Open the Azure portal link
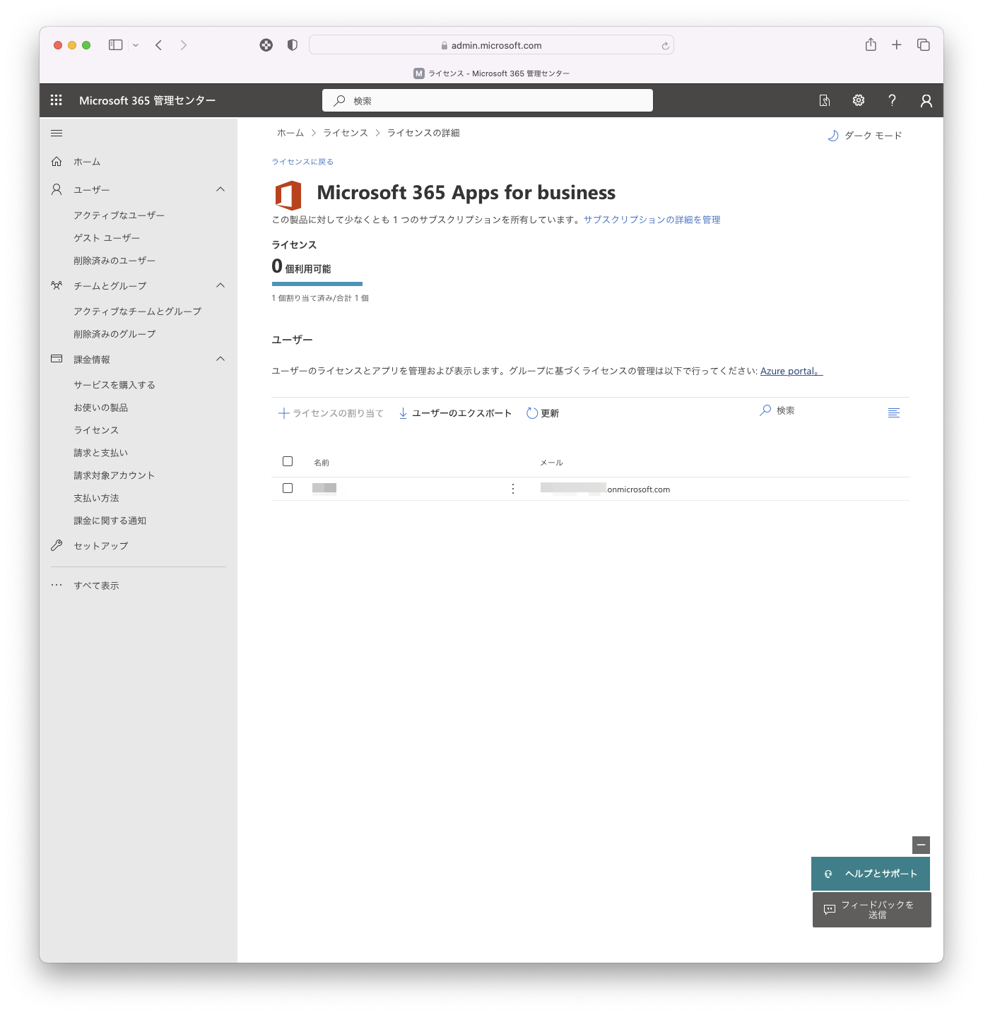This screenshot has height=1015, width=983. click(x=791, y=371)
